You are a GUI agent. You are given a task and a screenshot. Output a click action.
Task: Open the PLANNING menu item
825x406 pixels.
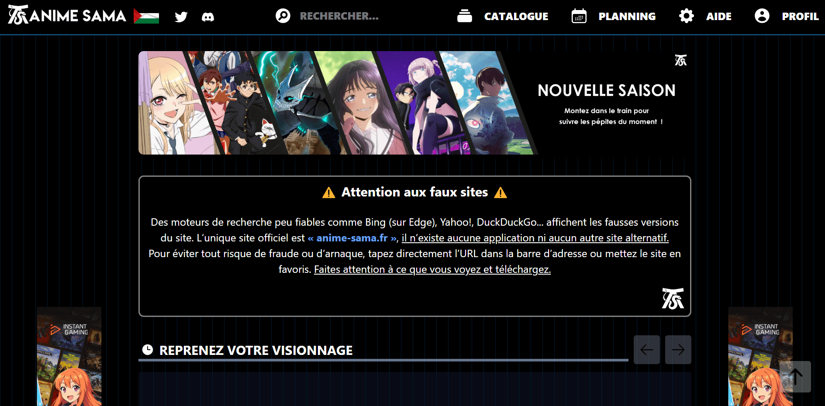click(x=627, y=17)
